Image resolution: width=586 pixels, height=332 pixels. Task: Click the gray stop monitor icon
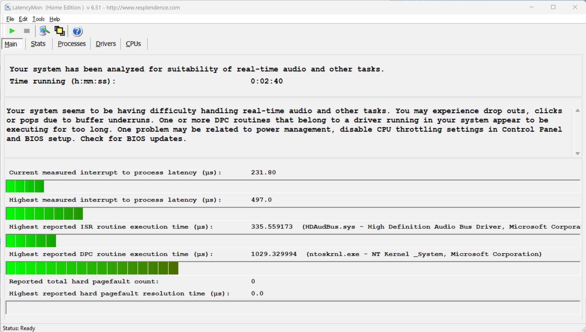point(27,31)
